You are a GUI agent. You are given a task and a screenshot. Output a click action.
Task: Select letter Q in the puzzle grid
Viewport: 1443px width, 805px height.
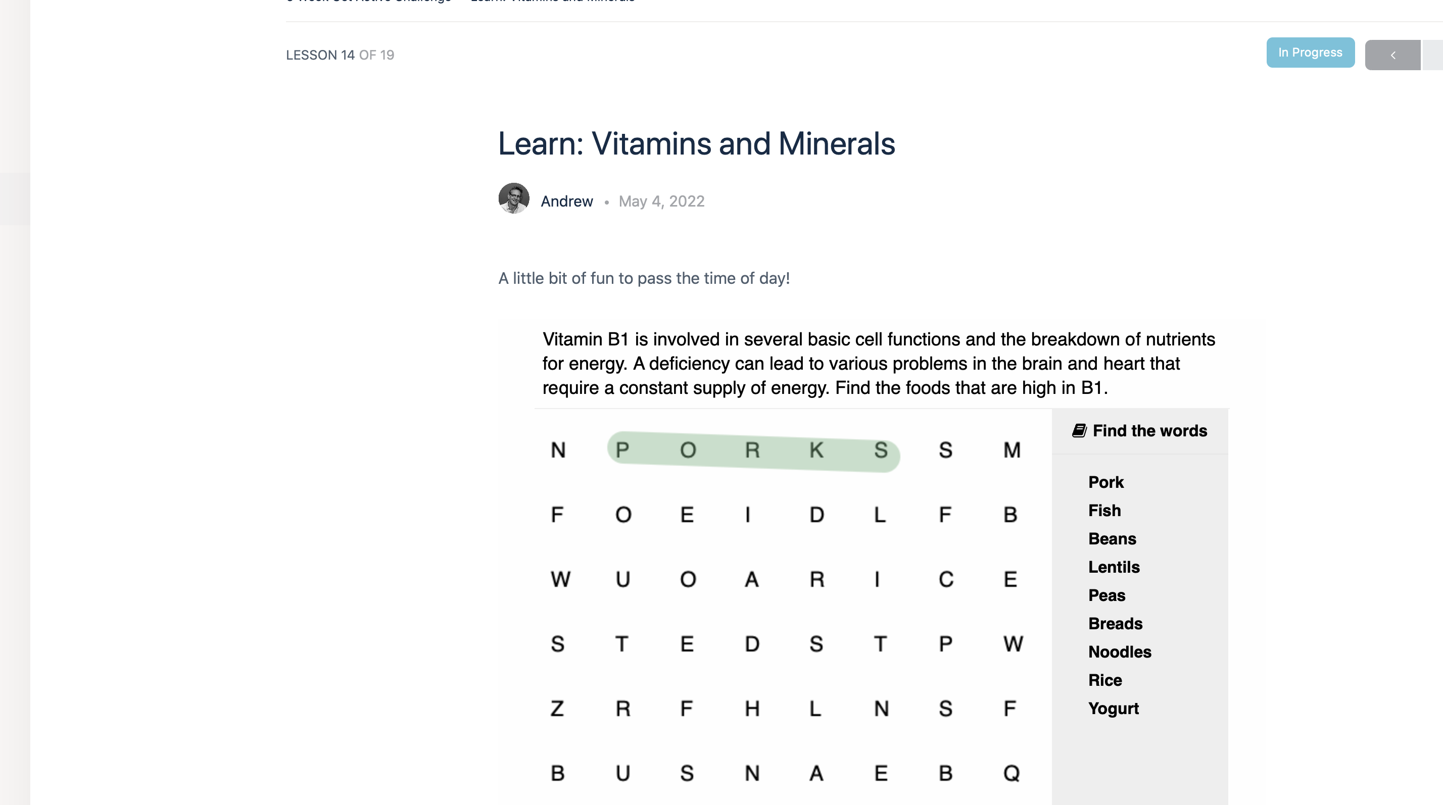pyautogui.click(x=1012, y=774)
